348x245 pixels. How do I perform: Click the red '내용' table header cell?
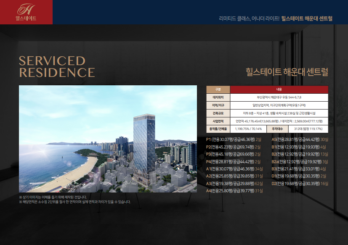pyautogui.click(x=279, y=90)
